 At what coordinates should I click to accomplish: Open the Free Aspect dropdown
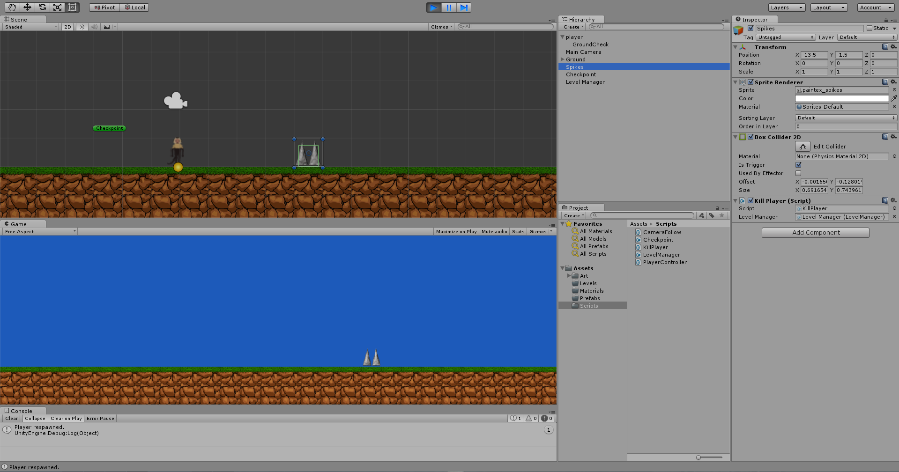pyautogui.click(x=40, y=231)
